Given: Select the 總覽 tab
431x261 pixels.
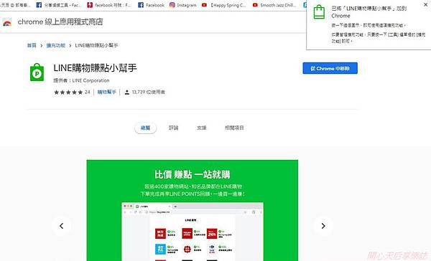Looking at the screenshot, I should (145, 128).
